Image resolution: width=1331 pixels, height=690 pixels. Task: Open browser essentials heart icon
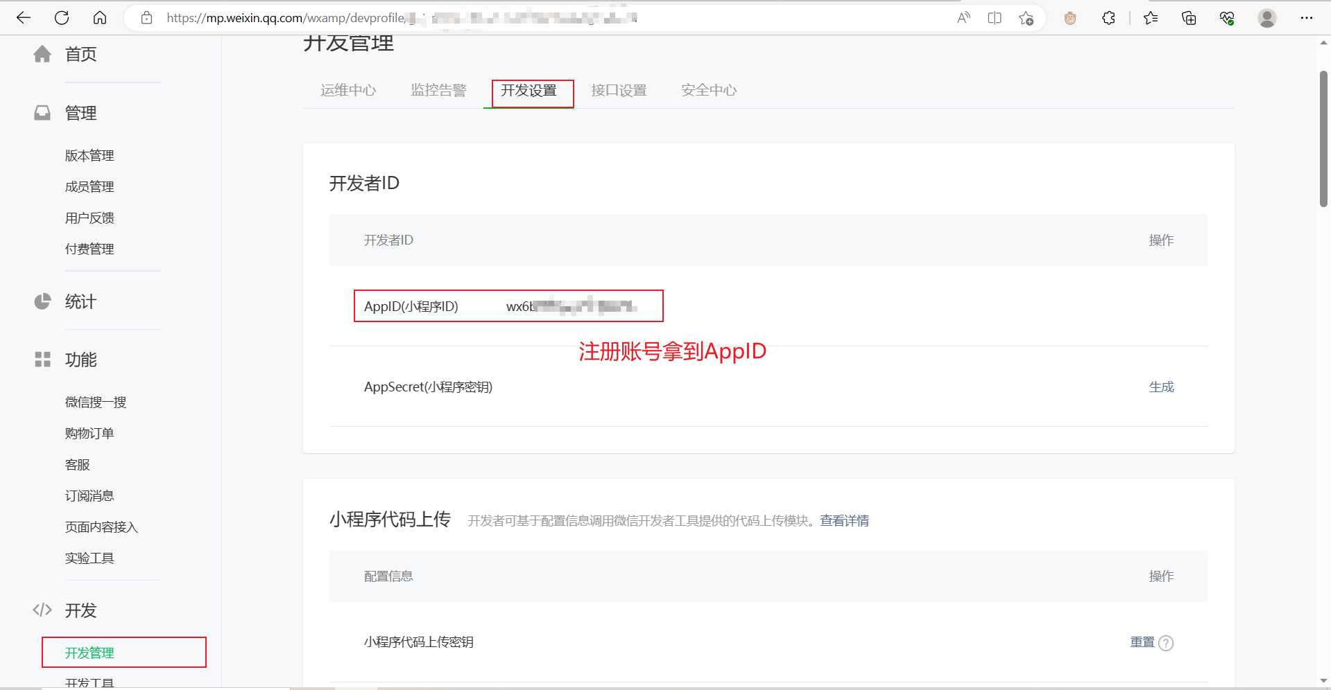[x=1227, y=18]
